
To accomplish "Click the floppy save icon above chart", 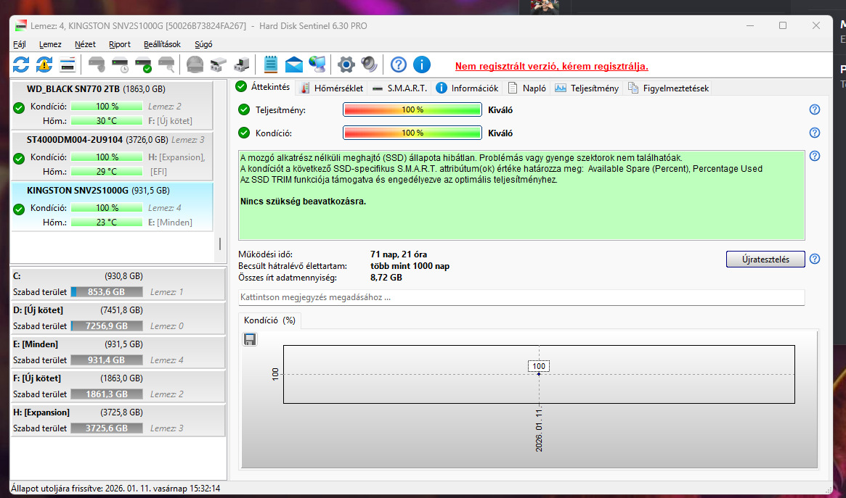I will [x=250, y=339].
